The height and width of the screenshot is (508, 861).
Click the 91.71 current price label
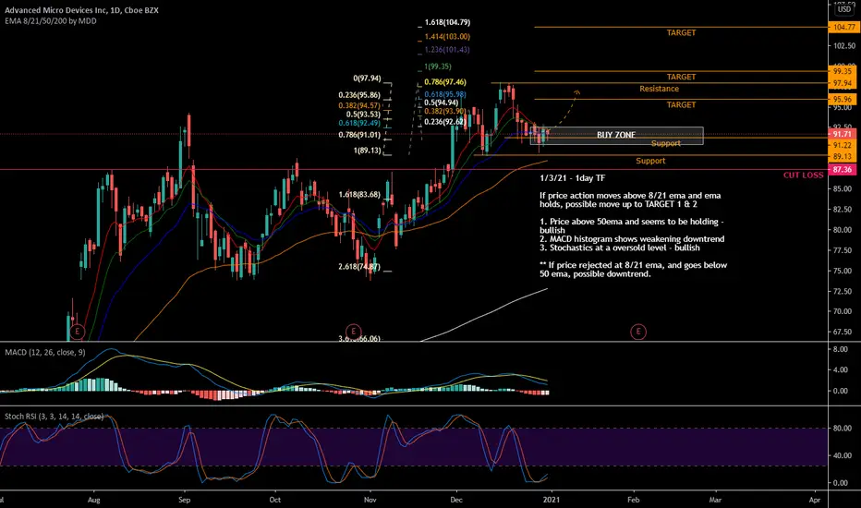[x=841, y=134]
